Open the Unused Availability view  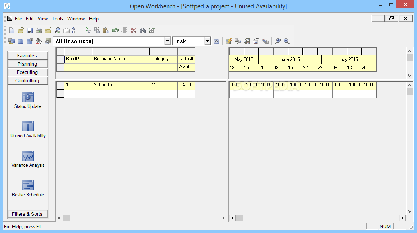pyautogui.click(x=28, y=130)
